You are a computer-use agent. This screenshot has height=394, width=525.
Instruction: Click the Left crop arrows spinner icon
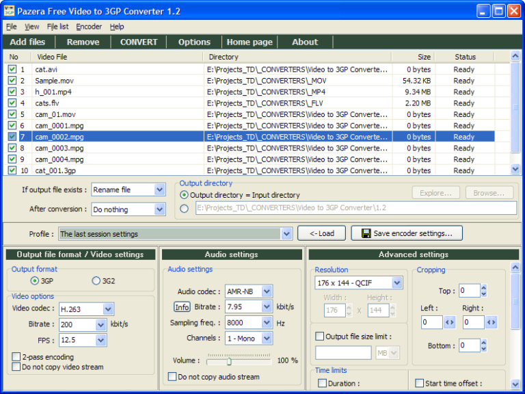[x=449, y=322]
